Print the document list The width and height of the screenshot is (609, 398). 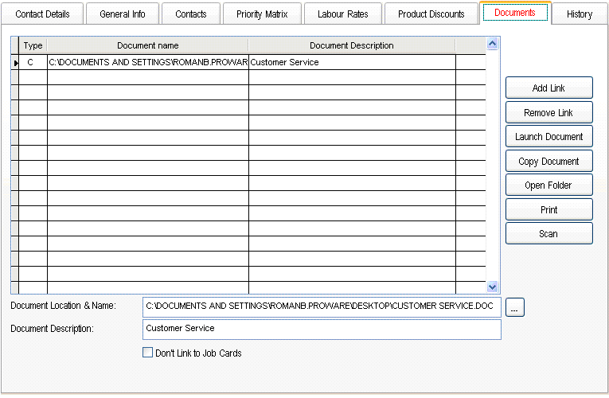(548, 210)
